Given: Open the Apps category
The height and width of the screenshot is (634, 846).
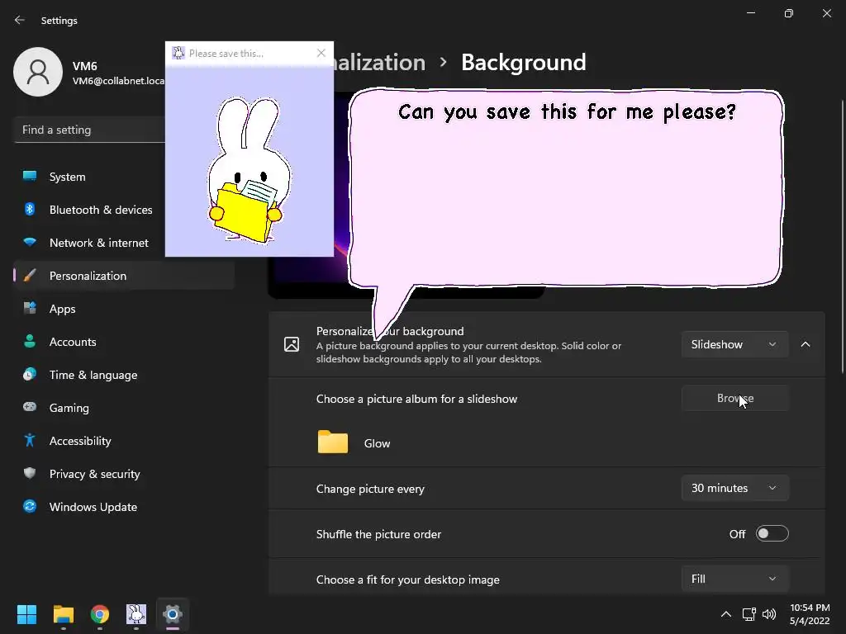Looking at the screenshot, I should pos(124,309).
